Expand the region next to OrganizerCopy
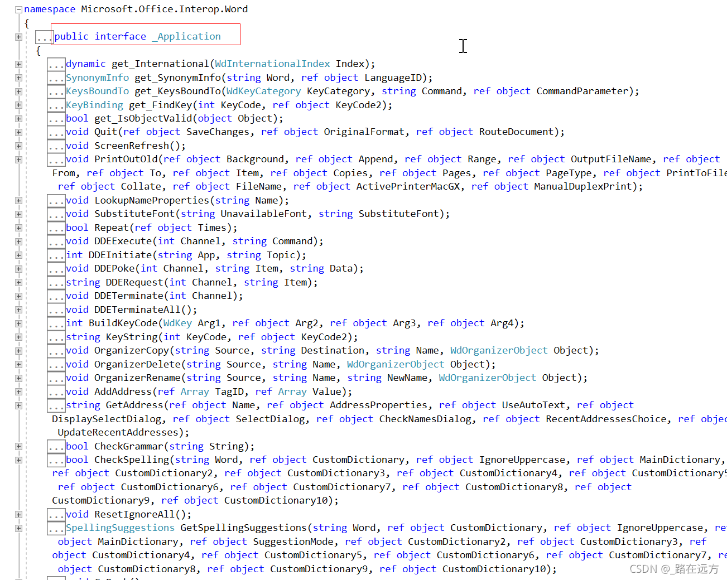The image size is (727, 580). coord(18,350)
